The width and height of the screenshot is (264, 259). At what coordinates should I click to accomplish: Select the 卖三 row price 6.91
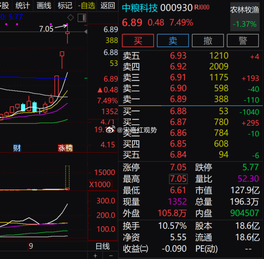[x=178, y=77]
